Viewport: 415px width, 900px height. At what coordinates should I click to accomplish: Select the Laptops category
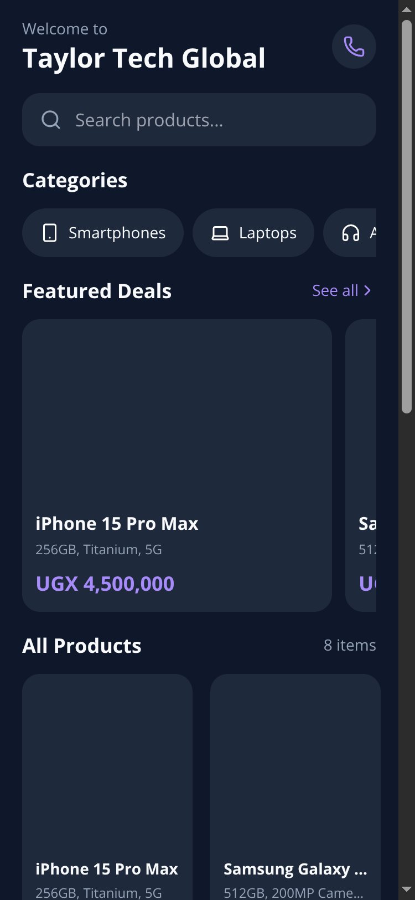[253, 233]
